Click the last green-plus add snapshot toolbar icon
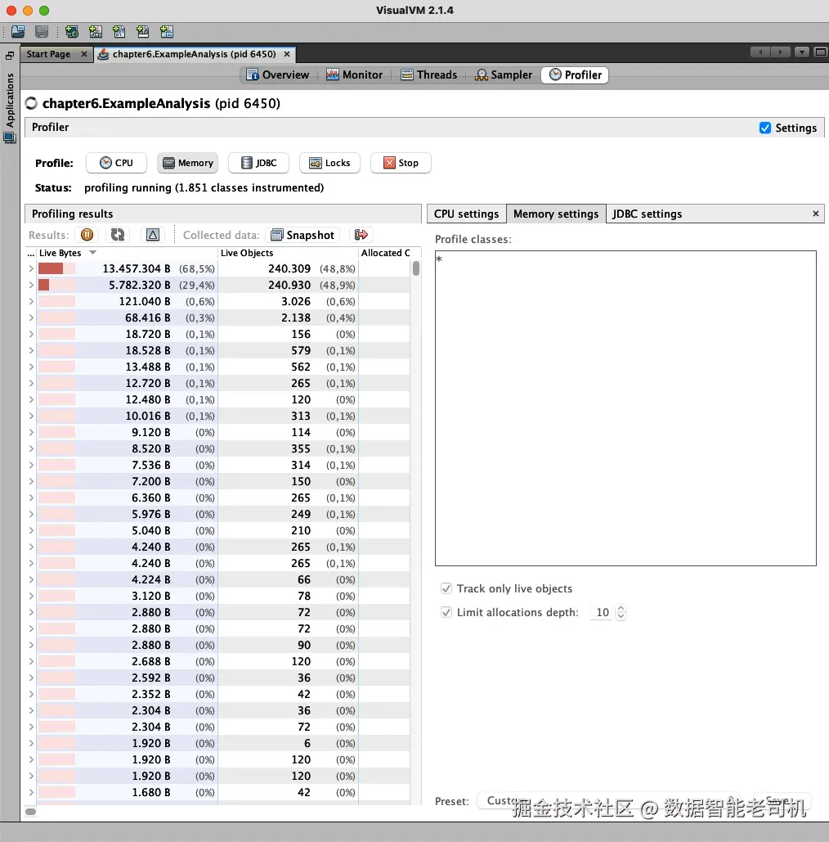Viewport: 829px width, 842px height. coord(167,32)
